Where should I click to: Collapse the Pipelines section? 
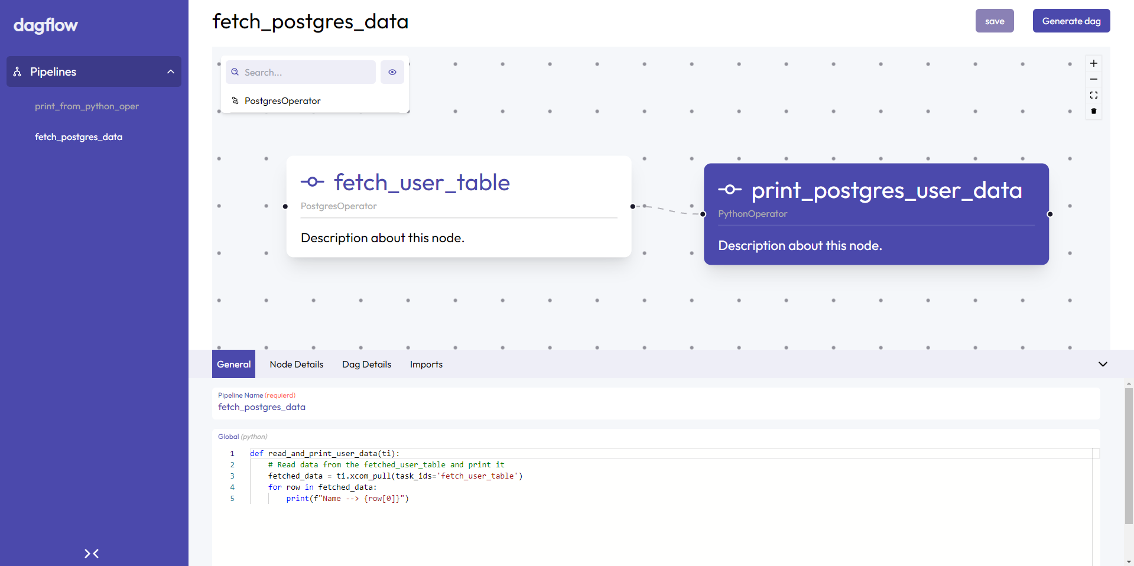(x=171, y=71)
